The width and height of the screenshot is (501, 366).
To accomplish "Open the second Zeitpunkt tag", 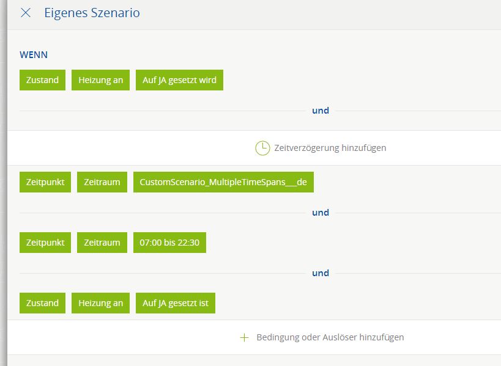I will click(x=45, y=243).
